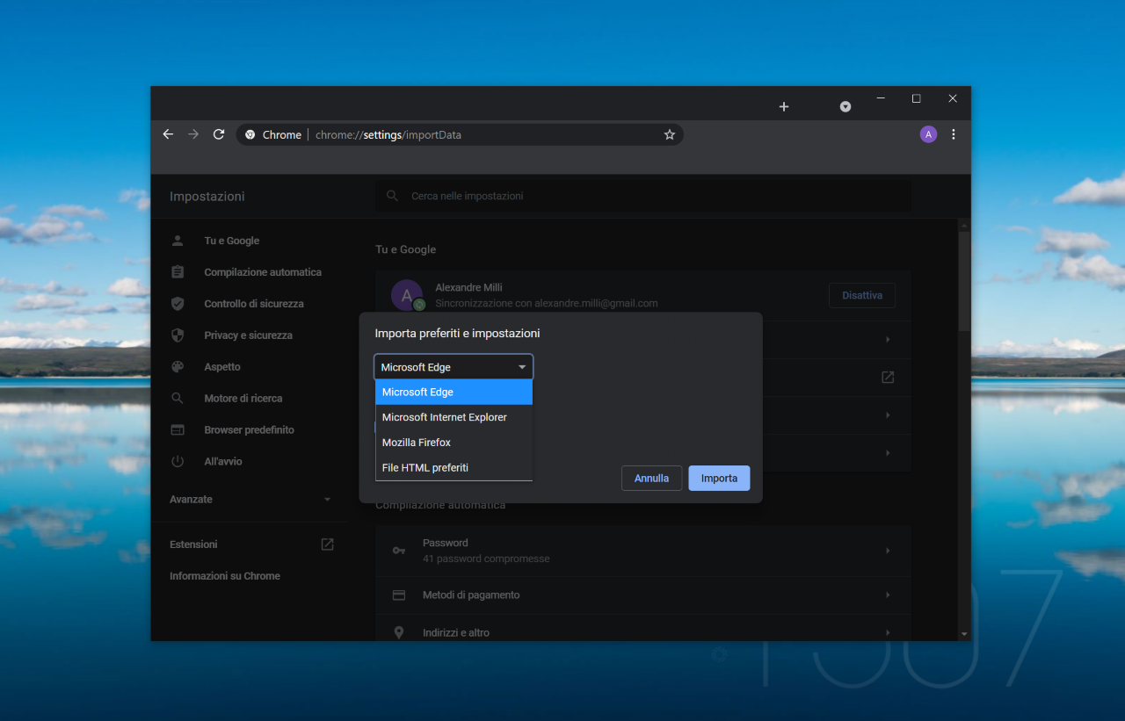Click the round arrow icon in tab strip

coord(846,106)
